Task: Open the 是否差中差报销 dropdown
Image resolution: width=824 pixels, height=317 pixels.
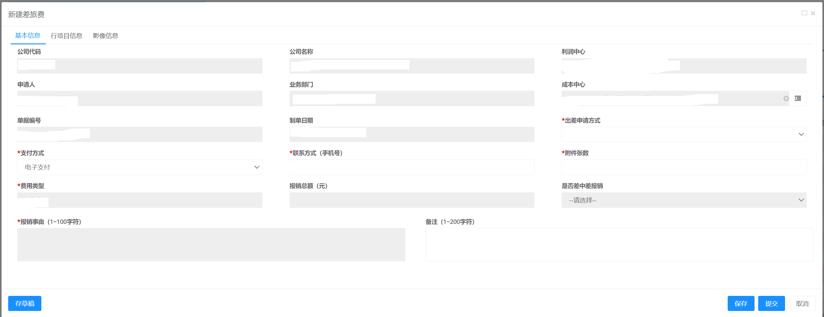Action: (684, 200)
